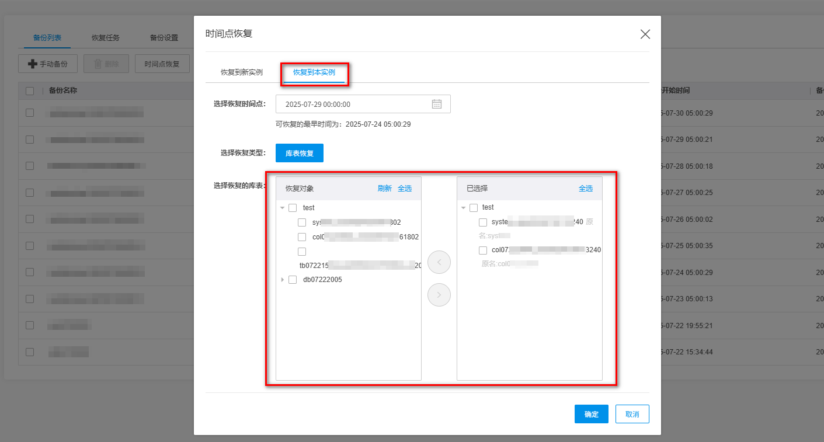
Task: Collapse the test node in 恢复对象 panel
Action: 283,208
